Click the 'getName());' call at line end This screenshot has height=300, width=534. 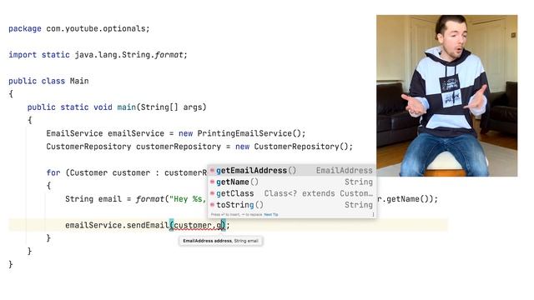tap(412, 199)
